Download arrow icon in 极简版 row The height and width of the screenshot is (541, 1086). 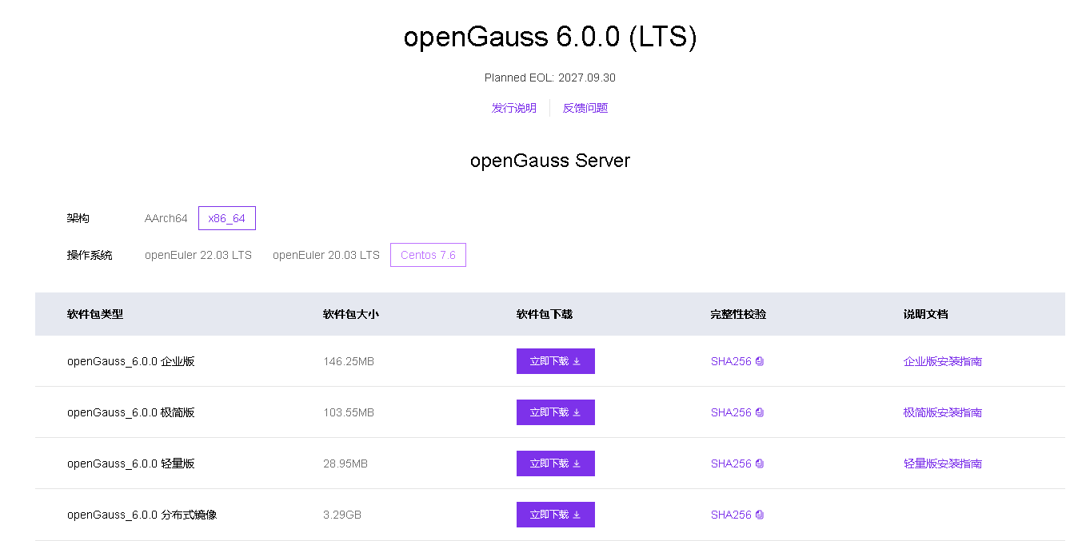coord(577,412)
